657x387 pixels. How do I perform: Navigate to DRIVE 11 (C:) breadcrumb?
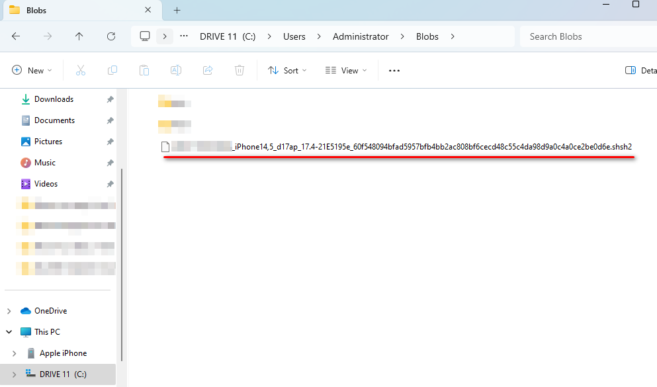click(228, 36)
